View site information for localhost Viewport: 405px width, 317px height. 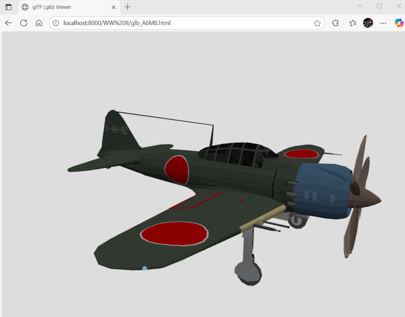pos(56,23)
